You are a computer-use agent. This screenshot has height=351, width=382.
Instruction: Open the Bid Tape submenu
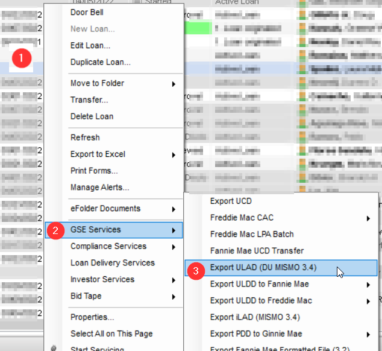[x=113, y=296]
